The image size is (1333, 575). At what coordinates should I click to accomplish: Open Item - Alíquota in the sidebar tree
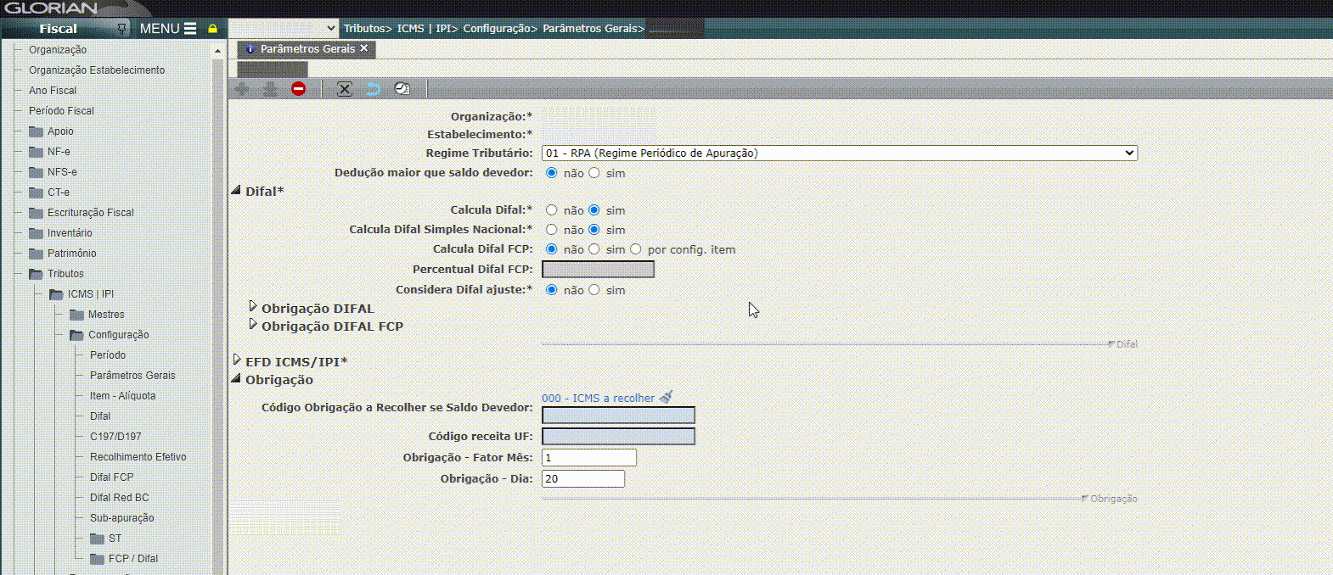(x=122, y=396)
